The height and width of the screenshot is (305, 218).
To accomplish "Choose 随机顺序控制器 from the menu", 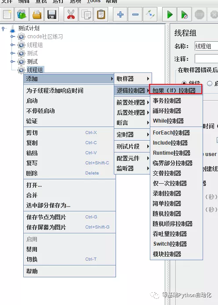I will (176, 224).
